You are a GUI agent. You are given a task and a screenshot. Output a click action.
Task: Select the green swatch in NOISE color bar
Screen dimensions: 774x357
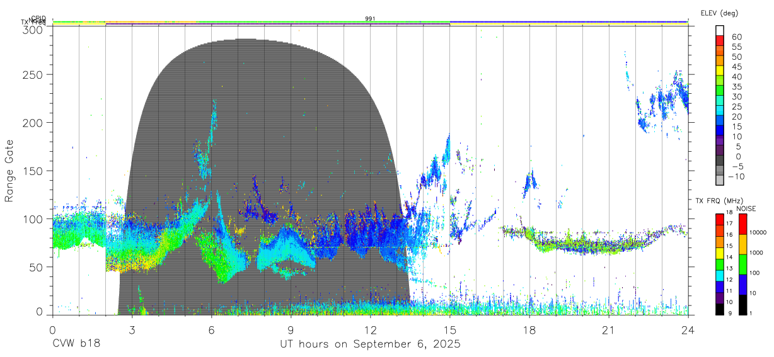pyautogui.click(x=742, y=264)
